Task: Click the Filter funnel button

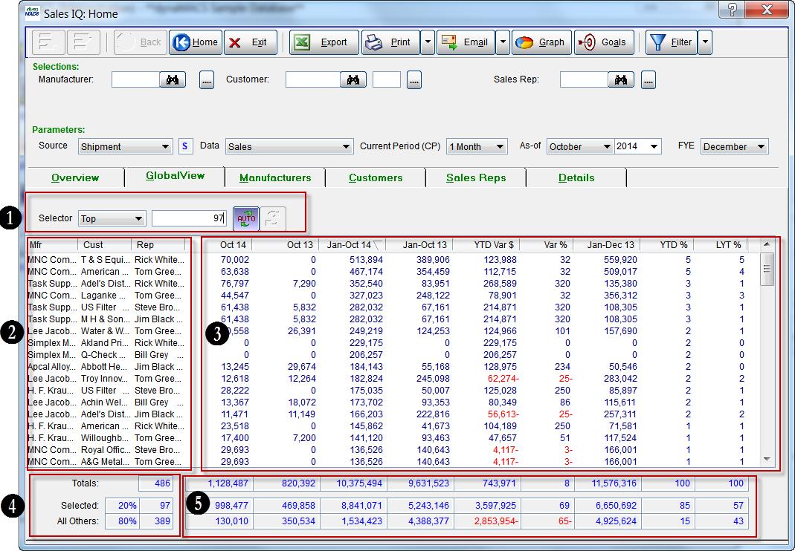Action: pyautogui.click(x=672, y=42)
